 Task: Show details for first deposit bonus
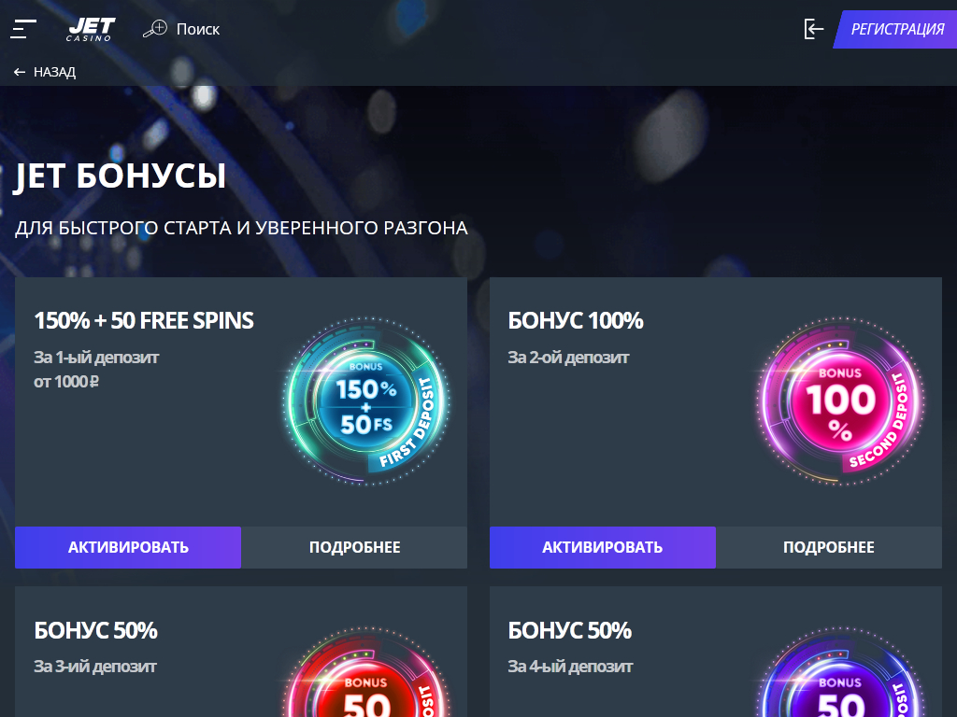[x=354, y=547]
